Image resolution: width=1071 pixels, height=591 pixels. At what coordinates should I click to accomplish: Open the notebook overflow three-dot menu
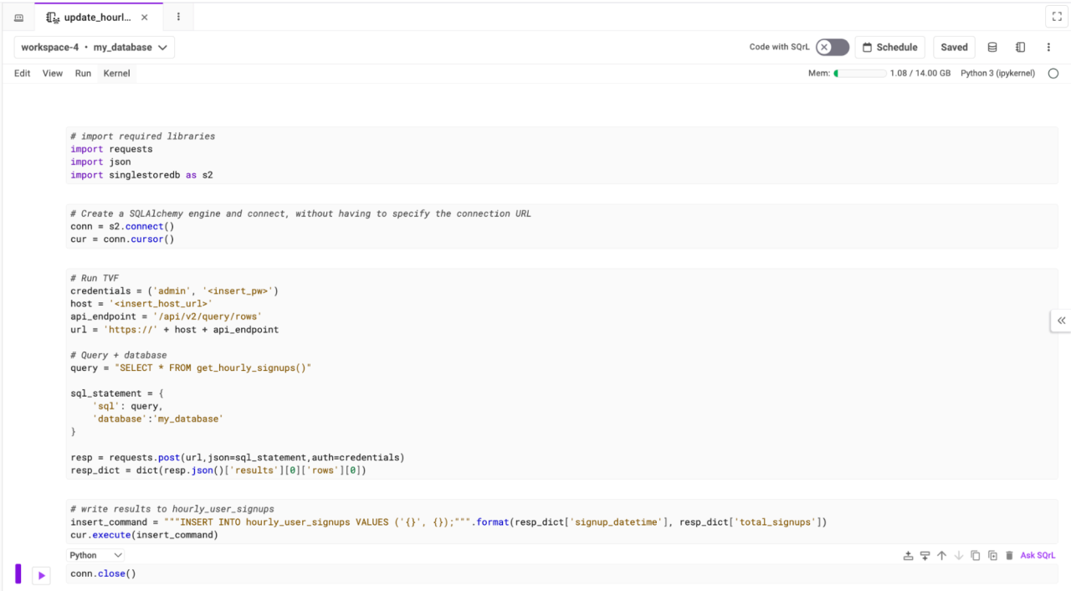[1048, 47]
